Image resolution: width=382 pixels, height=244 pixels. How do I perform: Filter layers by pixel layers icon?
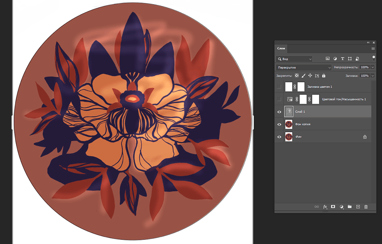(328, 58)
